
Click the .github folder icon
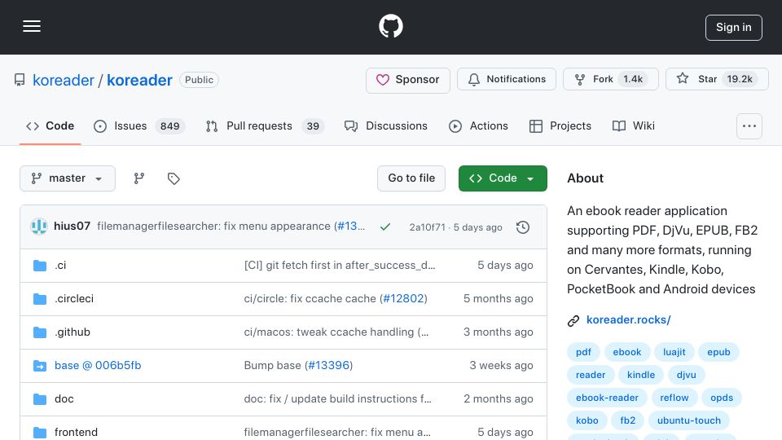click(x=40, y=332)
